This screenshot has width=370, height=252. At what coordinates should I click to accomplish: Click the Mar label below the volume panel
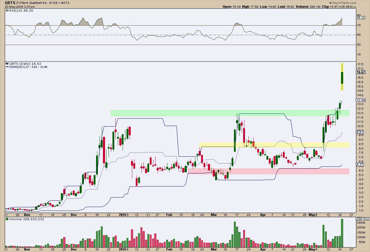(x=214, y=249)
